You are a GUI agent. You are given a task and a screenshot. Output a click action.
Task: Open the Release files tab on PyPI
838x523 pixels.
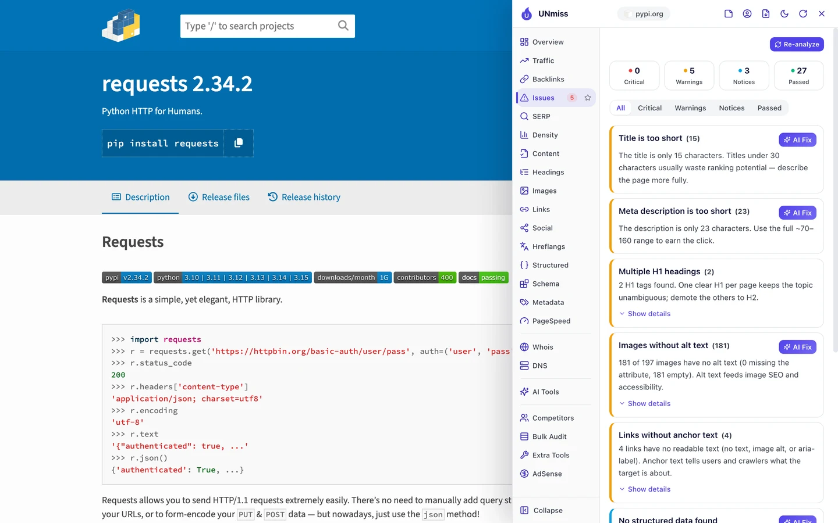(x=219, y=197)
